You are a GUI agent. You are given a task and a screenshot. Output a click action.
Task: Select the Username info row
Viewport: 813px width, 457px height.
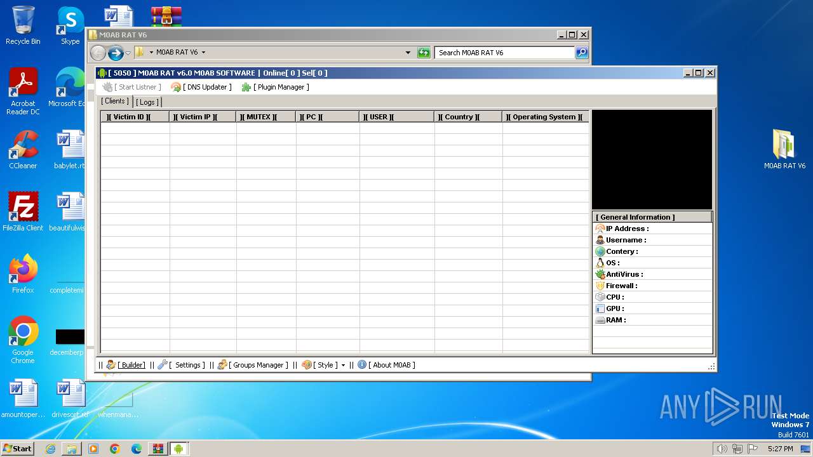(x=652, y=240)
